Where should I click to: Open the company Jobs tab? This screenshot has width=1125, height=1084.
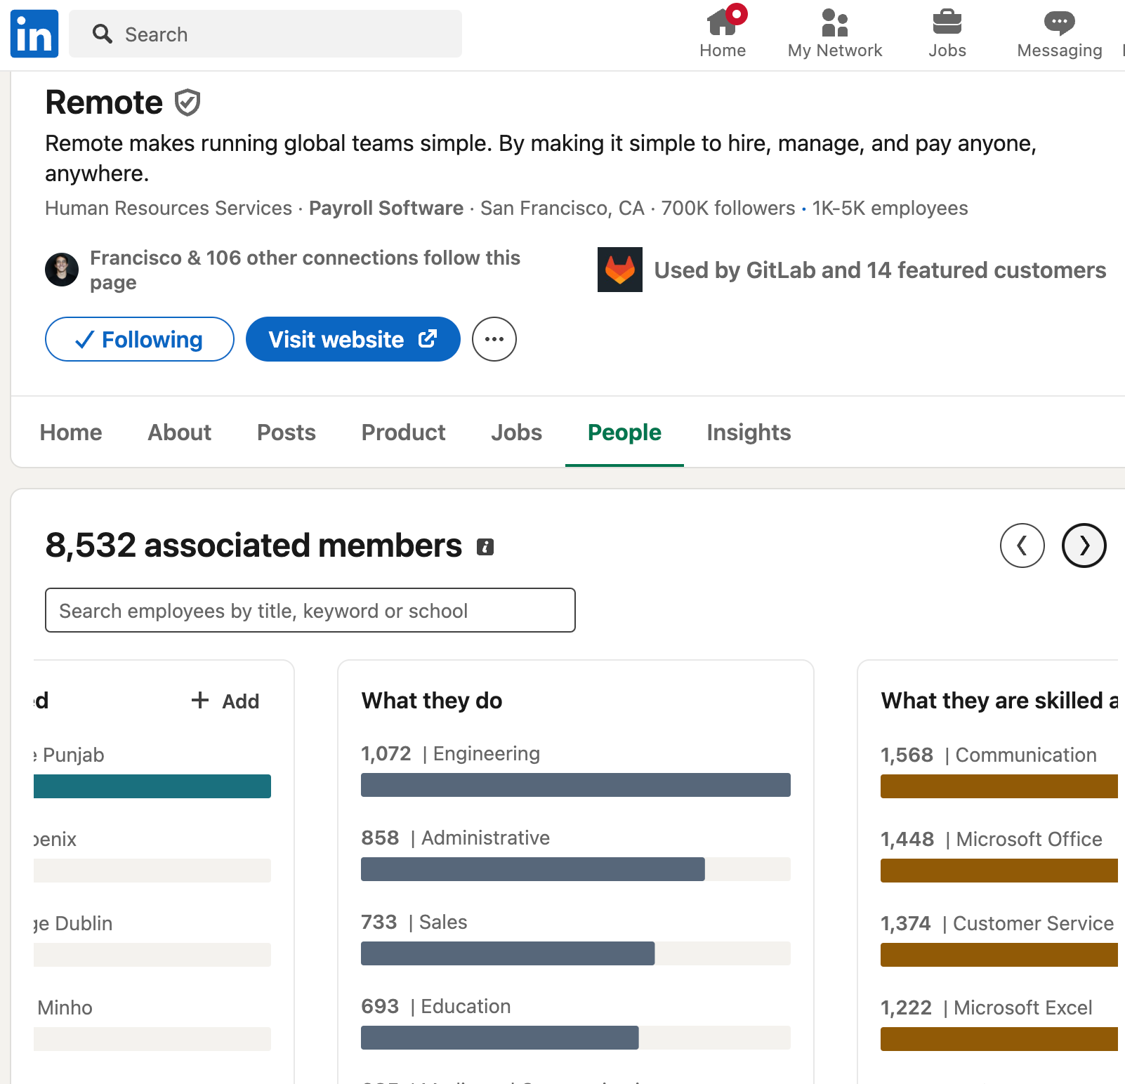coord(517,432)
